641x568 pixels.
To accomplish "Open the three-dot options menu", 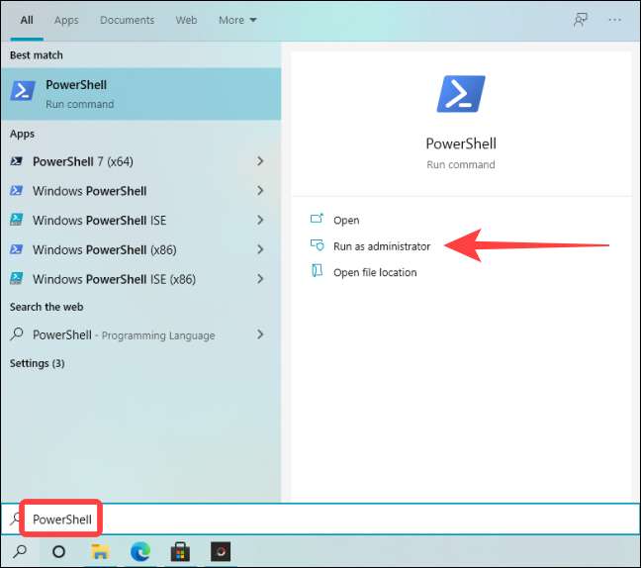I will point(614,20).
